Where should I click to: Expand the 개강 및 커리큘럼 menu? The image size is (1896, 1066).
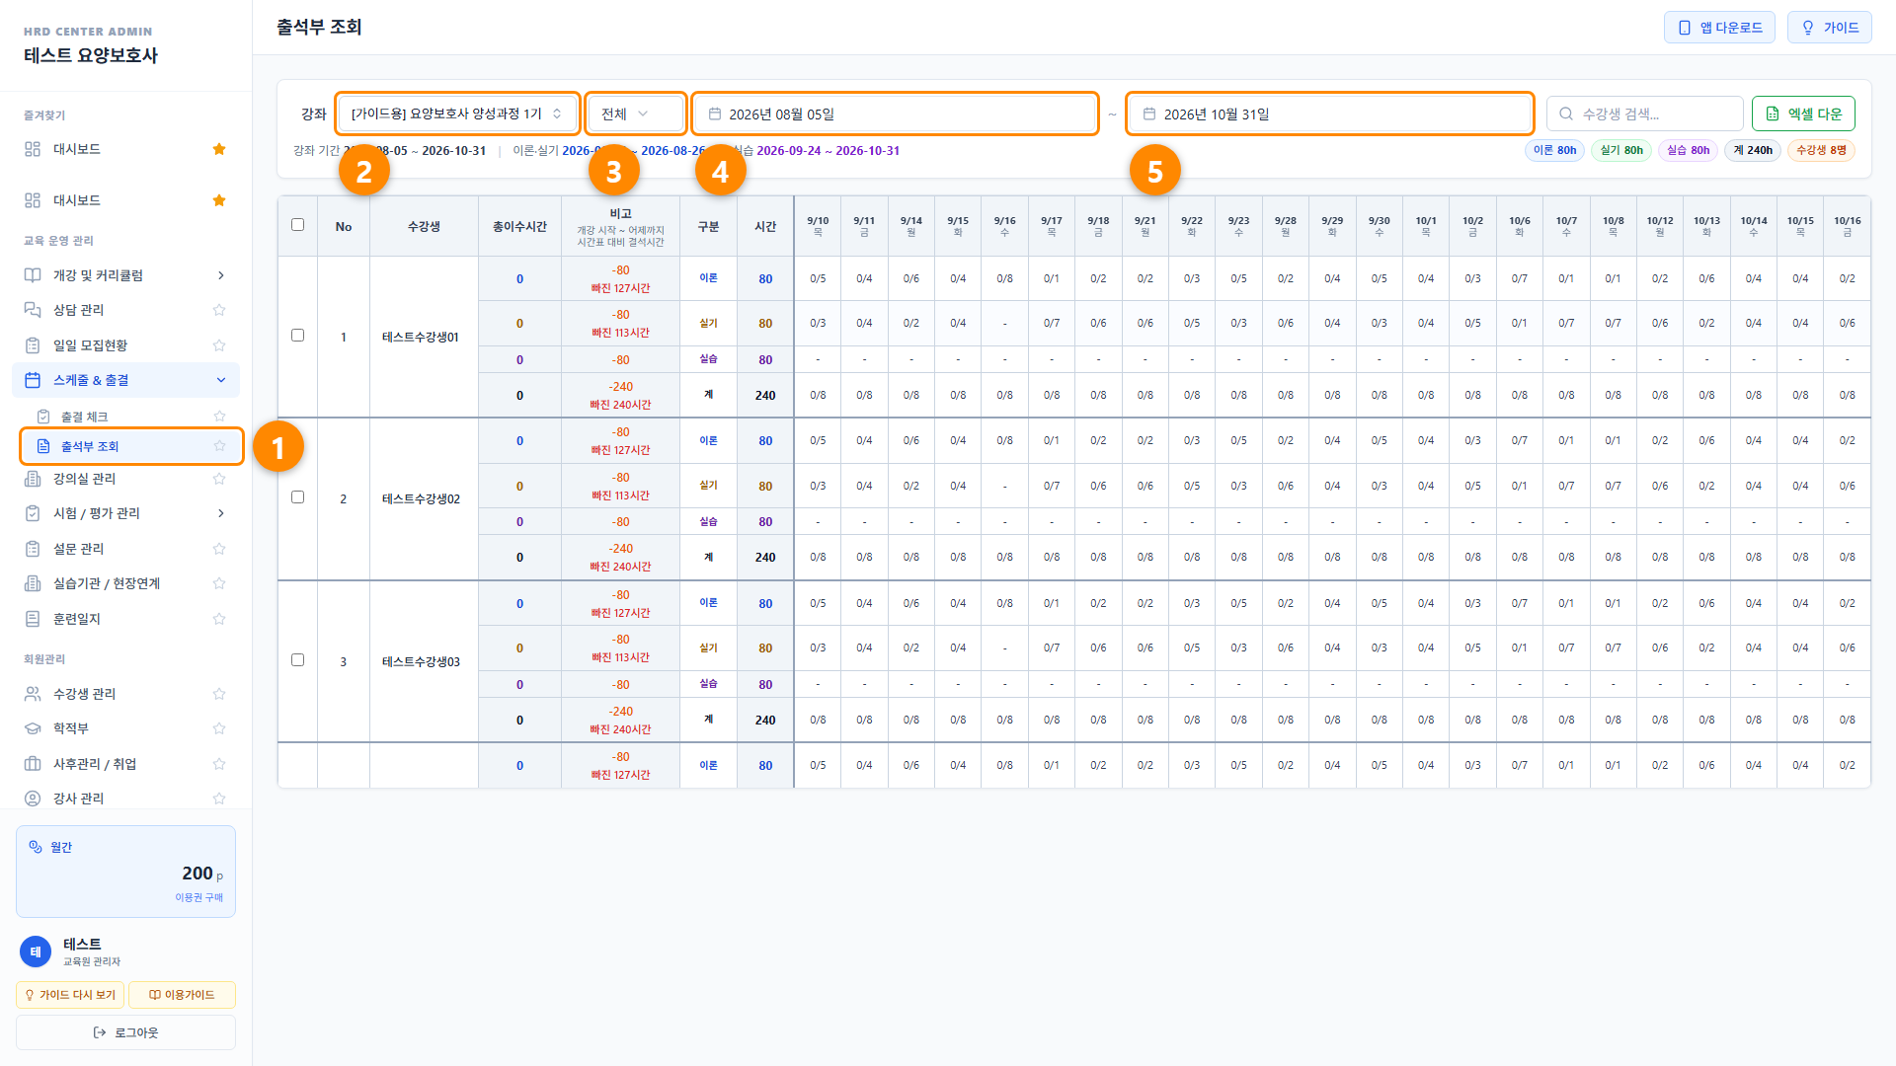(126, 275)
